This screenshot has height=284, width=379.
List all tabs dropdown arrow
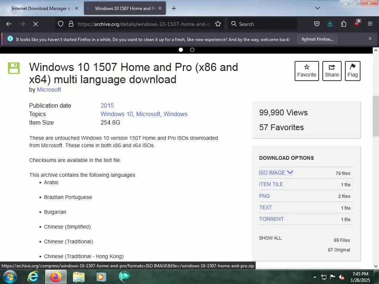318,8
